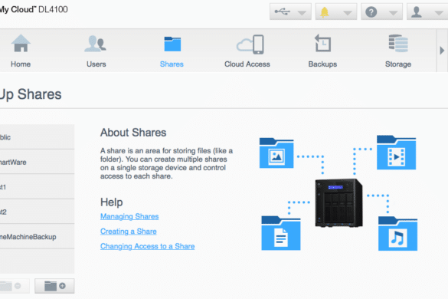This screenshot has height=299, width=448.
Task: Select the share ending in t1
Action: [38, 186]
